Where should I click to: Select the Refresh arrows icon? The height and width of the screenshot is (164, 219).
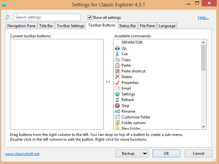point(117,100)
